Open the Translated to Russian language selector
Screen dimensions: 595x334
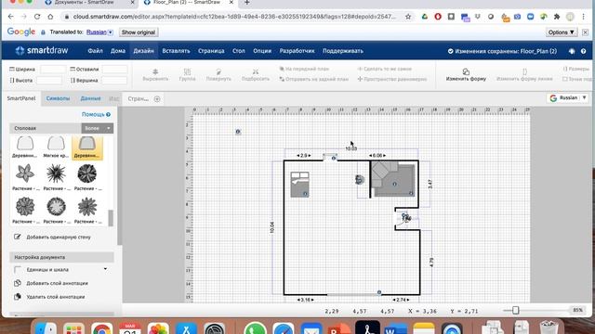coord(99,32)
